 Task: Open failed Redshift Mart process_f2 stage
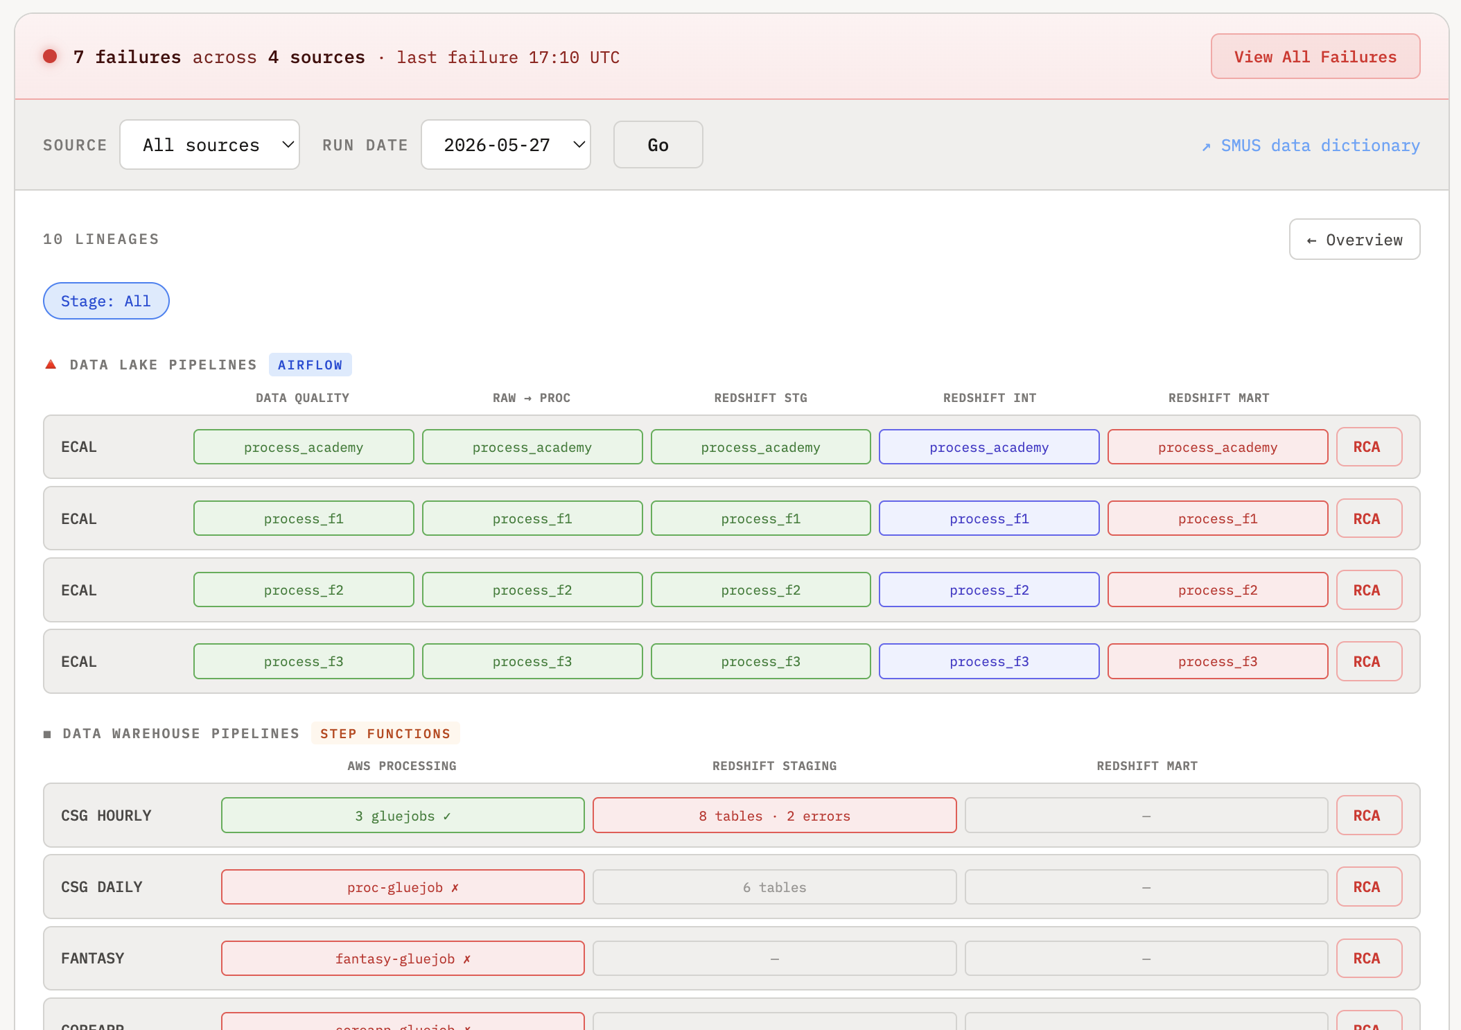pos(1218,590)
